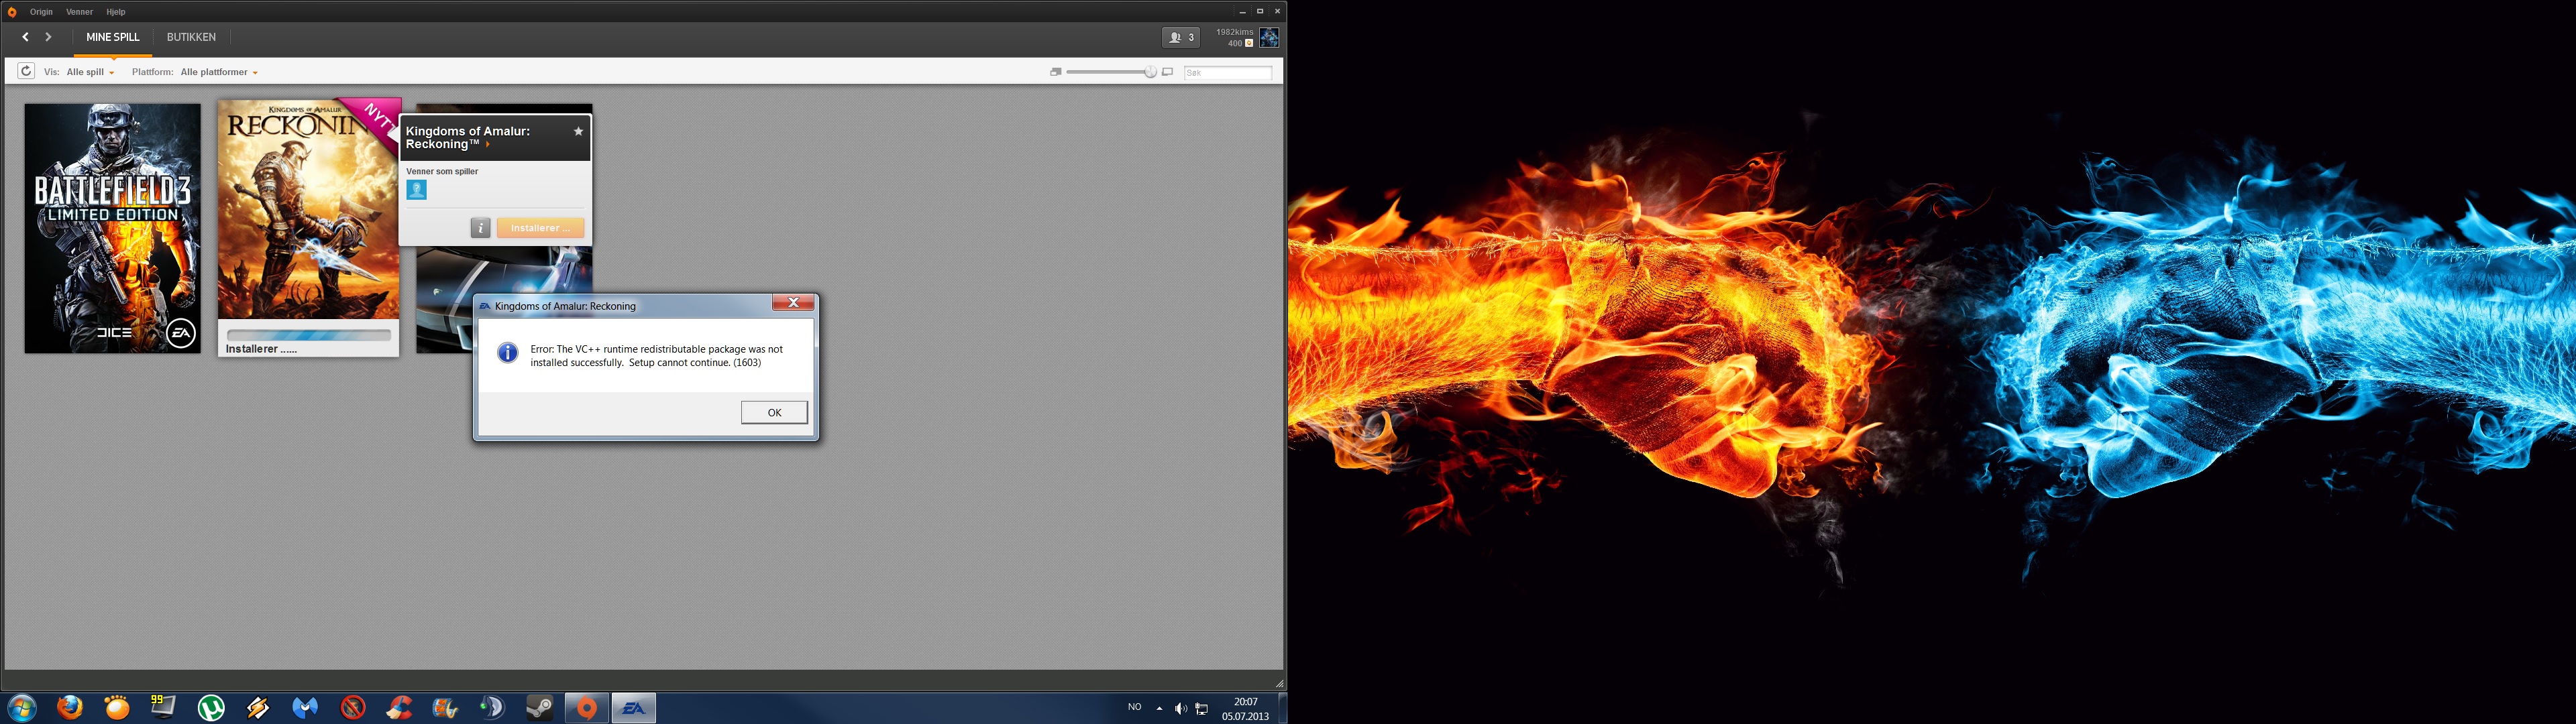Go forward with the right arrow
Image resolution: width=2576 pixels, height=724 pixels.
(48, 37)
